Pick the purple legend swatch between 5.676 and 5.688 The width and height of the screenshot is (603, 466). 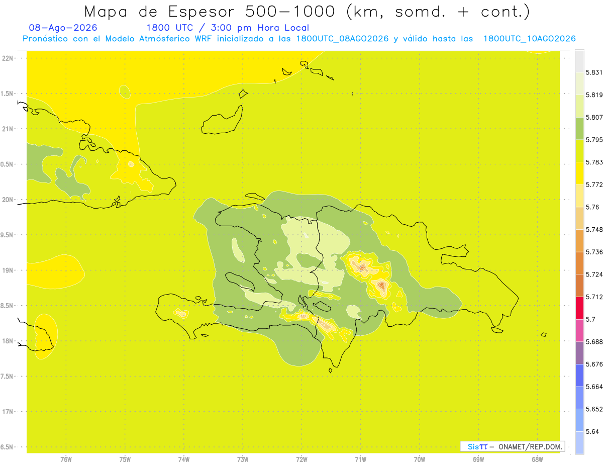[x=580, y=353]
